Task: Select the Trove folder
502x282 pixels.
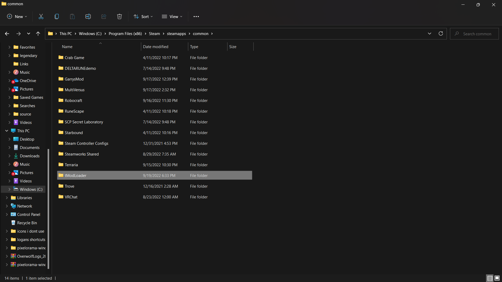Action: 155,186
